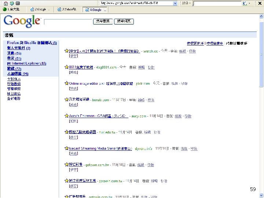This screenshot has height=198, width=264.
Task: Open the address bar dropdown arrow
Action: pyautogui.click(x=175, y=3)
